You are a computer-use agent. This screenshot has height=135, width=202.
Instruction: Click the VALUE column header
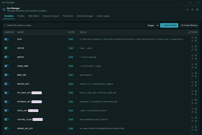83,32
